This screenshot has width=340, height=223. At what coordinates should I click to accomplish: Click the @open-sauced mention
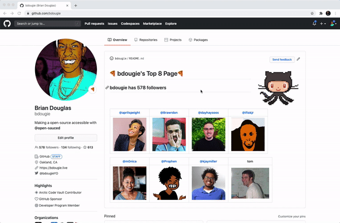(x=47, y=128)
